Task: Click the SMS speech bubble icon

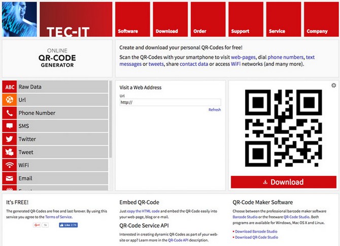Action: 10,126
